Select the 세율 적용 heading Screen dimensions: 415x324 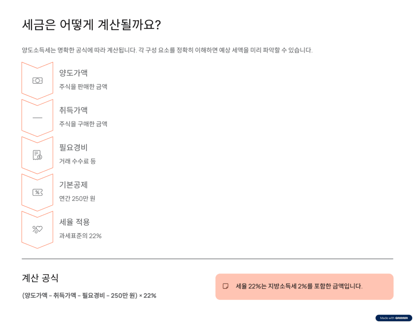pos(75,222)
